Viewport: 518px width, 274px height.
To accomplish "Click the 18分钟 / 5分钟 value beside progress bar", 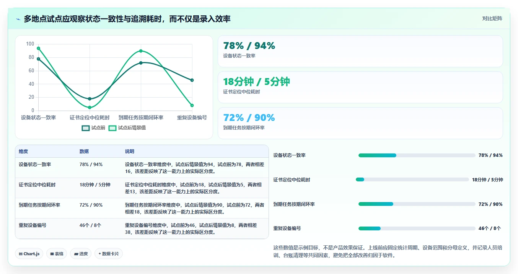I will (487, 179).
